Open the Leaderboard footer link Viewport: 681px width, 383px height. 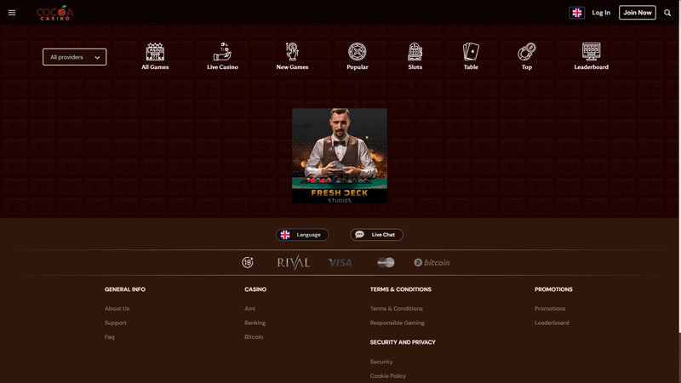(552, 323)
